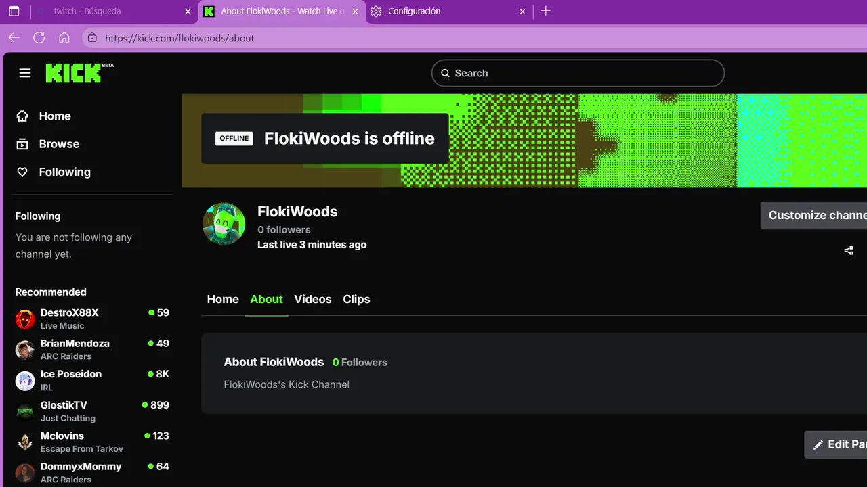Switch to twitch - Búsqueda browser tab
This screenshot has height=487, width=867.
click(x=114, y=11)
